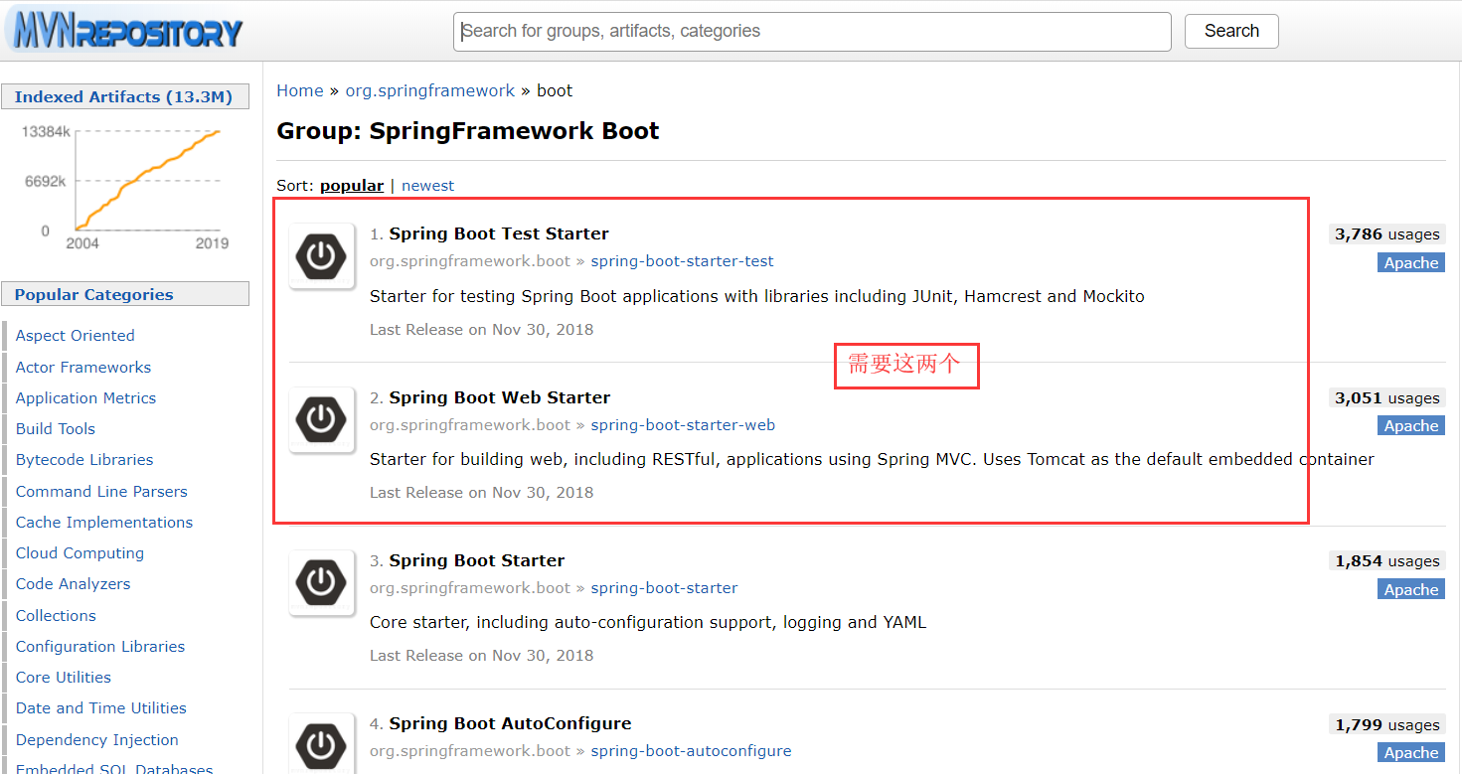Go to Home breadcrumb

pos(300,90)
